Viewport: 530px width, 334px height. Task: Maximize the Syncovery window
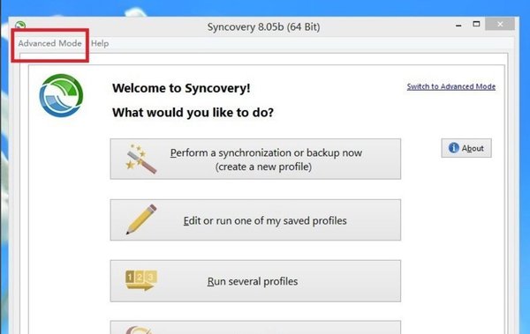tap(476, 24)
